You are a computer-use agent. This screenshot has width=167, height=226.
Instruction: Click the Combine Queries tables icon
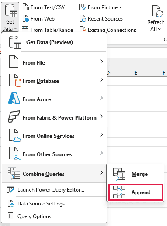(x=14, y=173)
